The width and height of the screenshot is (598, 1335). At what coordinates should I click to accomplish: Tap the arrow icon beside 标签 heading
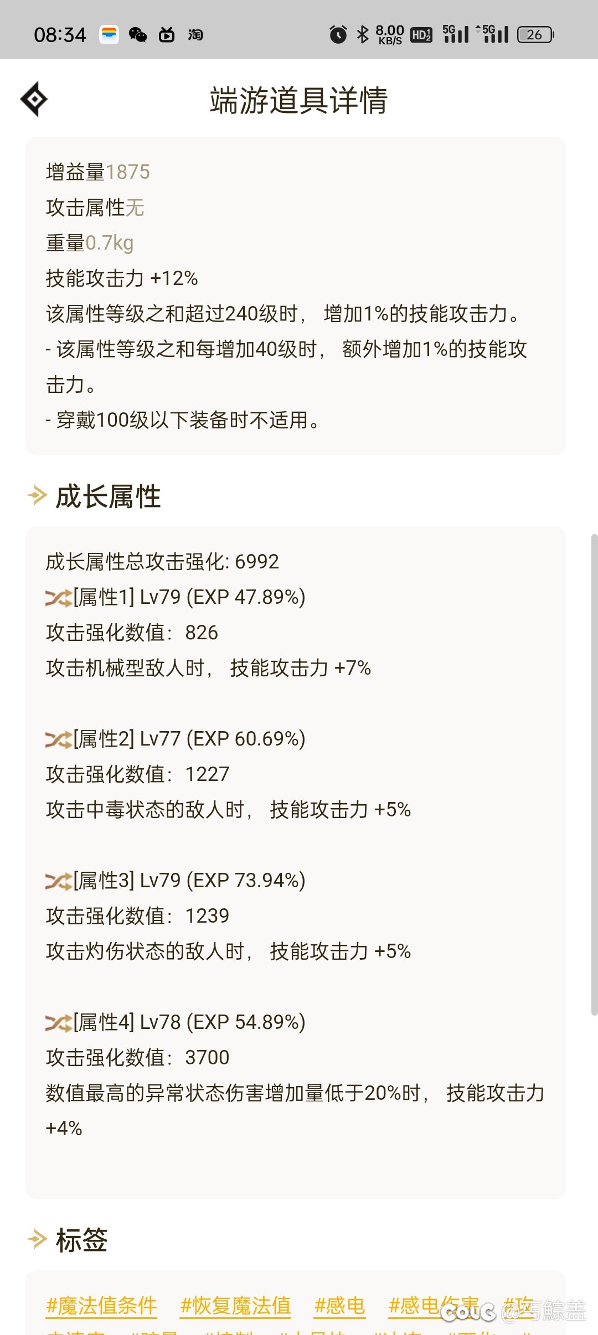point(37,1239)
